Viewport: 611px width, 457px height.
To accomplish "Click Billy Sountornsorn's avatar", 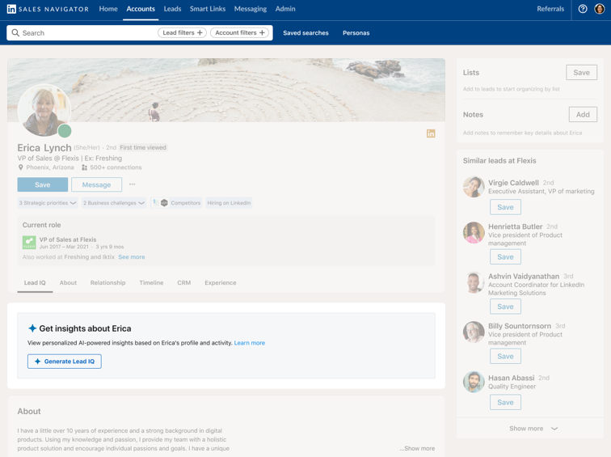I will [474, 332].
